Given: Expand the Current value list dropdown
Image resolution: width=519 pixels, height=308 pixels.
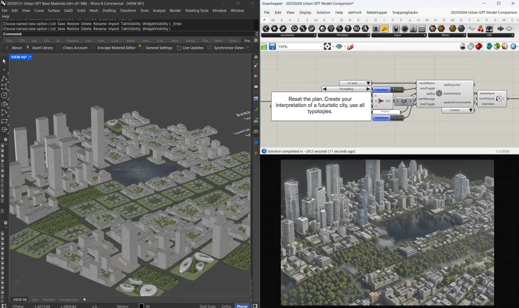Looking at the screenshot, I should 458,110.
